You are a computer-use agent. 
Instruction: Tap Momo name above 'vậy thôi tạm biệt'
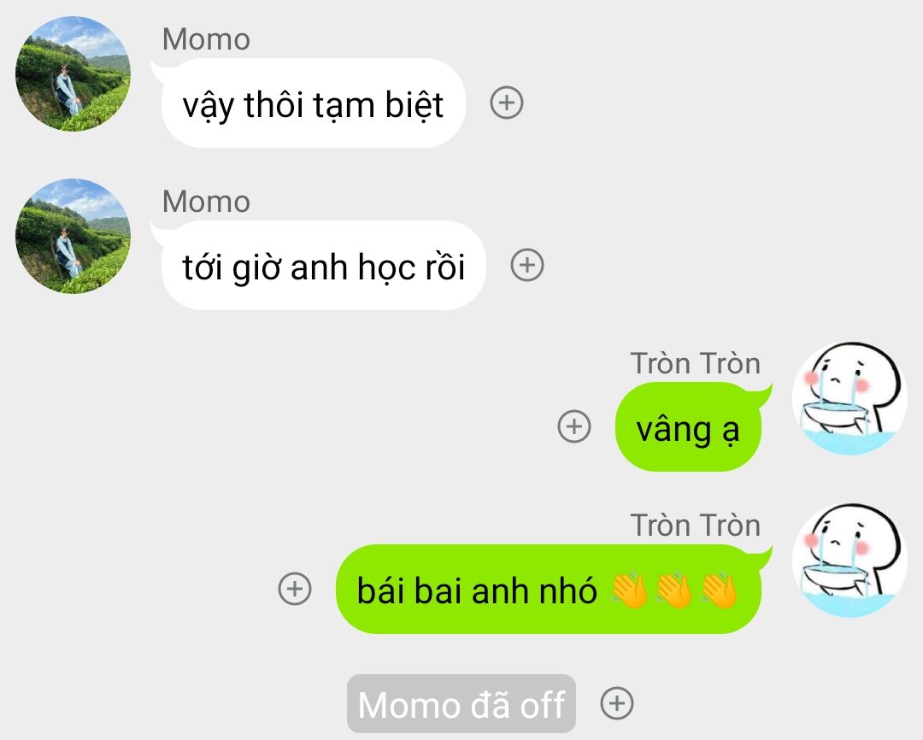206,39
